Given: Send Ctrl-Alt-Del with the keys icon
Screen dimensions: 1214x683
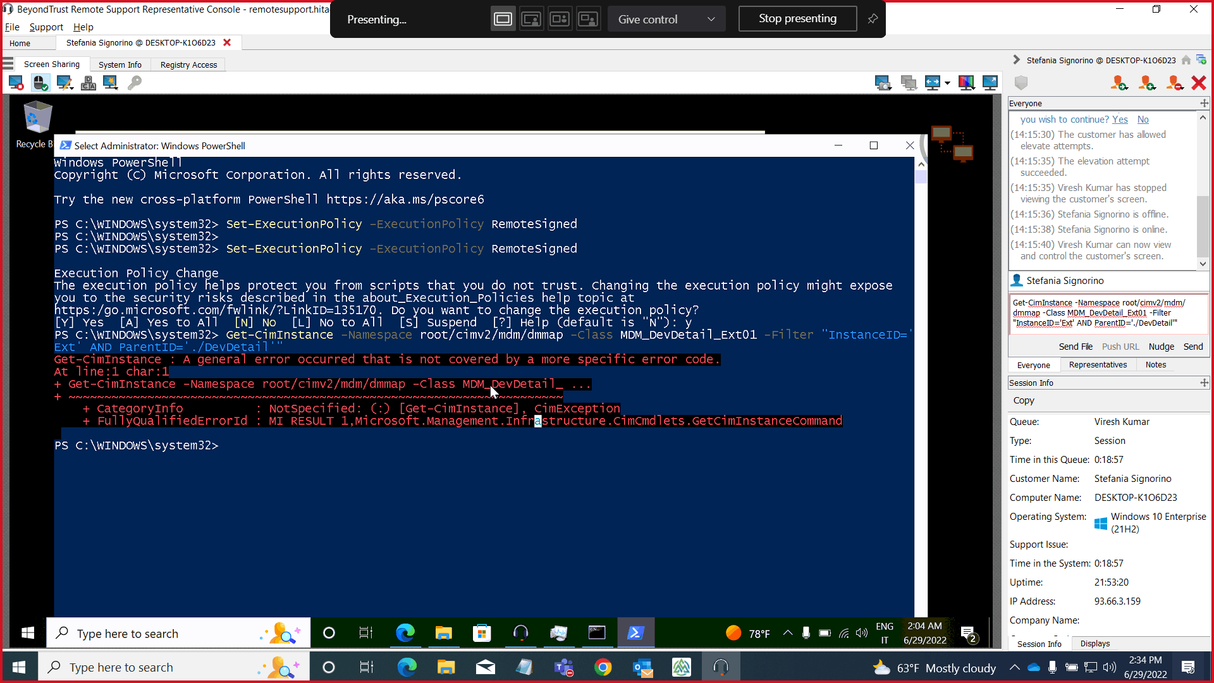Looking at the screenshot, I should point(89,83).
